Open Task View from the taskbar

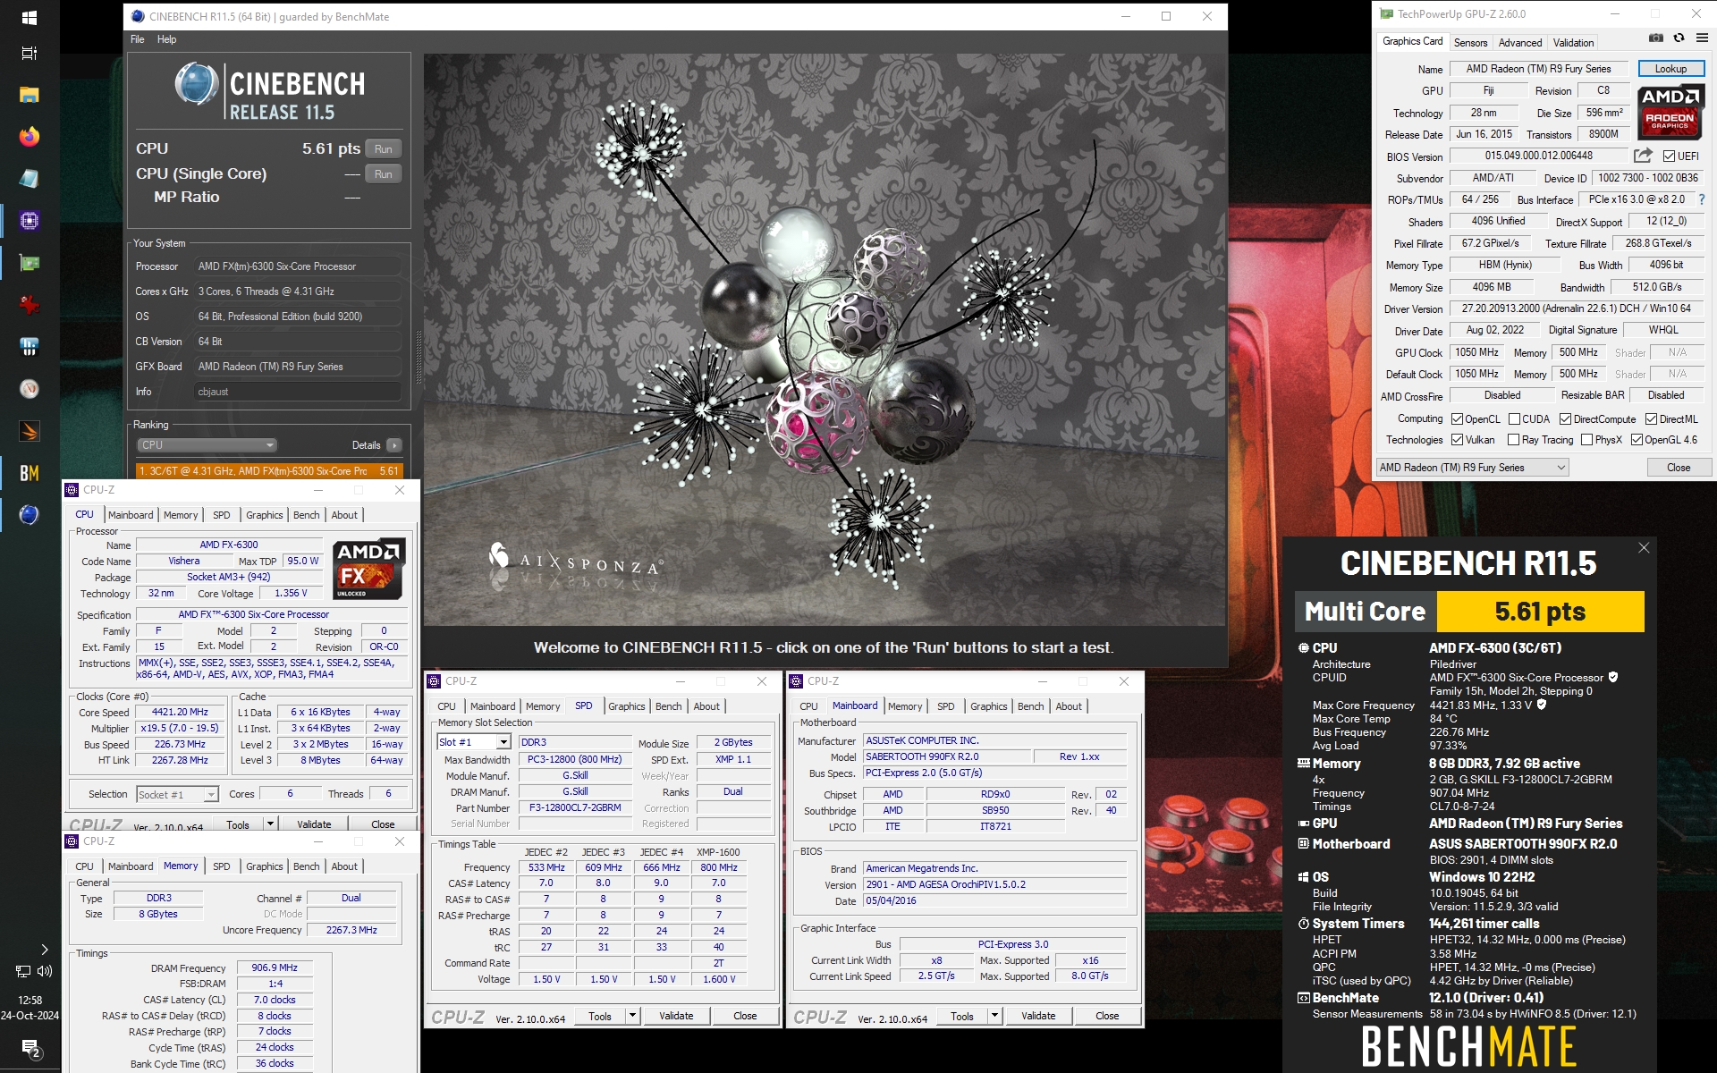coord(30,53)
